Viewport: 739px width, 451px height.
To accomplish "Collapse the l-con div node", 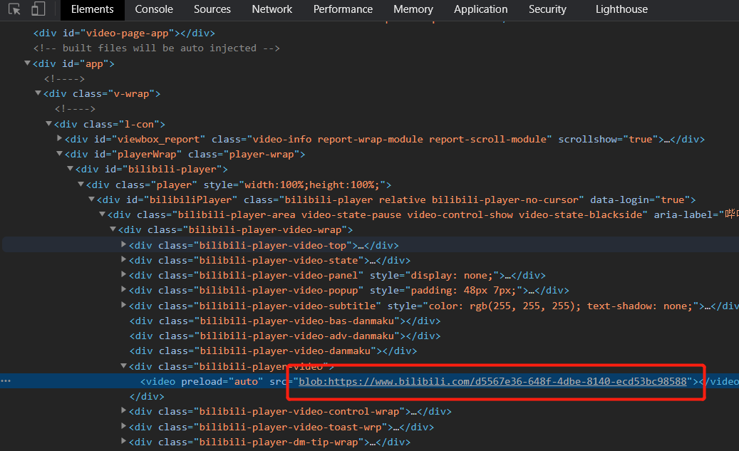I will (x=48, y=123).
